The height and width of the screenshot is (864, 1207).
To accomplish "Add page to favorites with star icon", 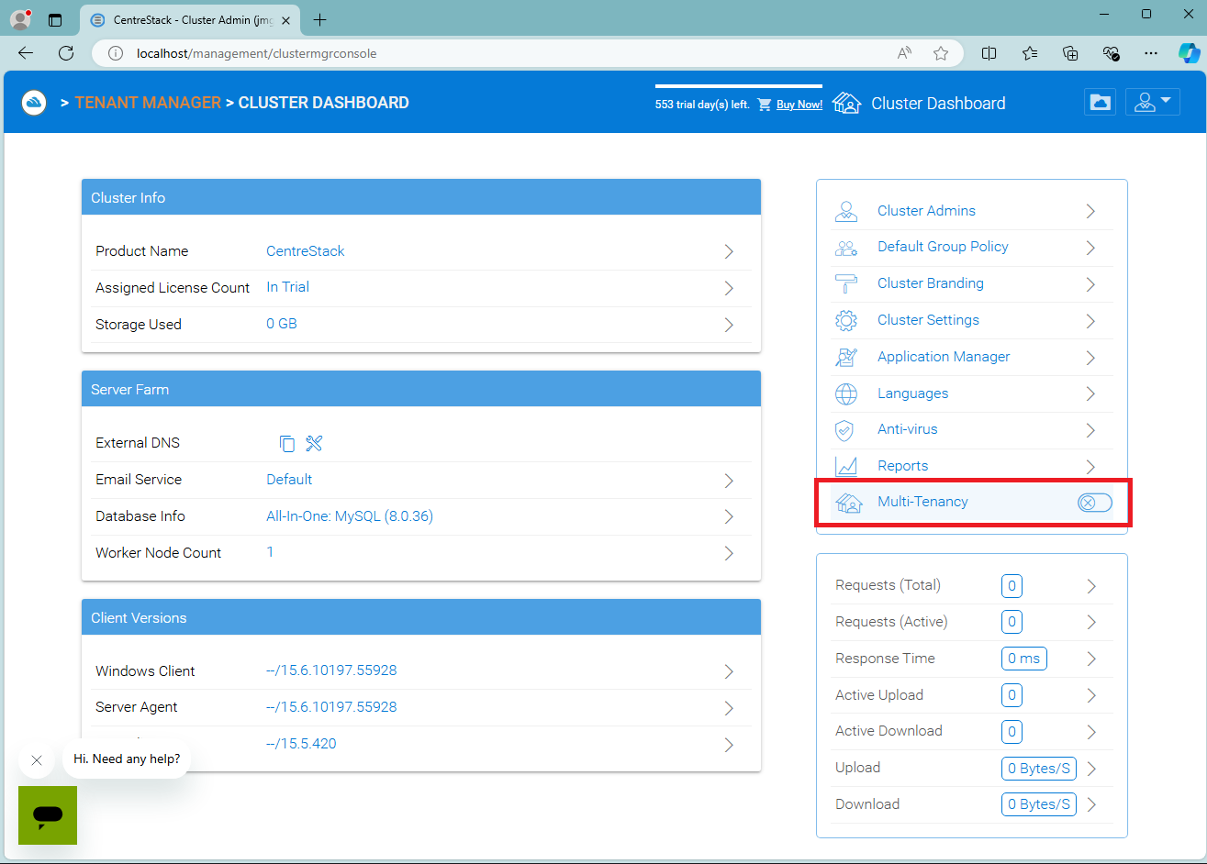I will tap(941, 53).
